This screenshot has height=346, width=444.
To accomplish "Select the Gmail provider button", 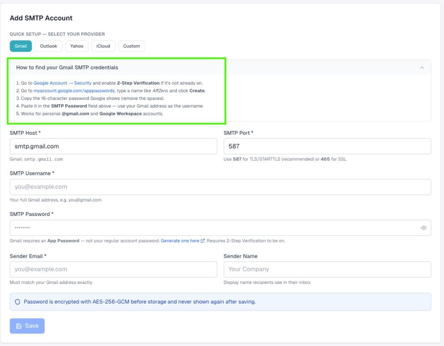I will tap(21, 46).
